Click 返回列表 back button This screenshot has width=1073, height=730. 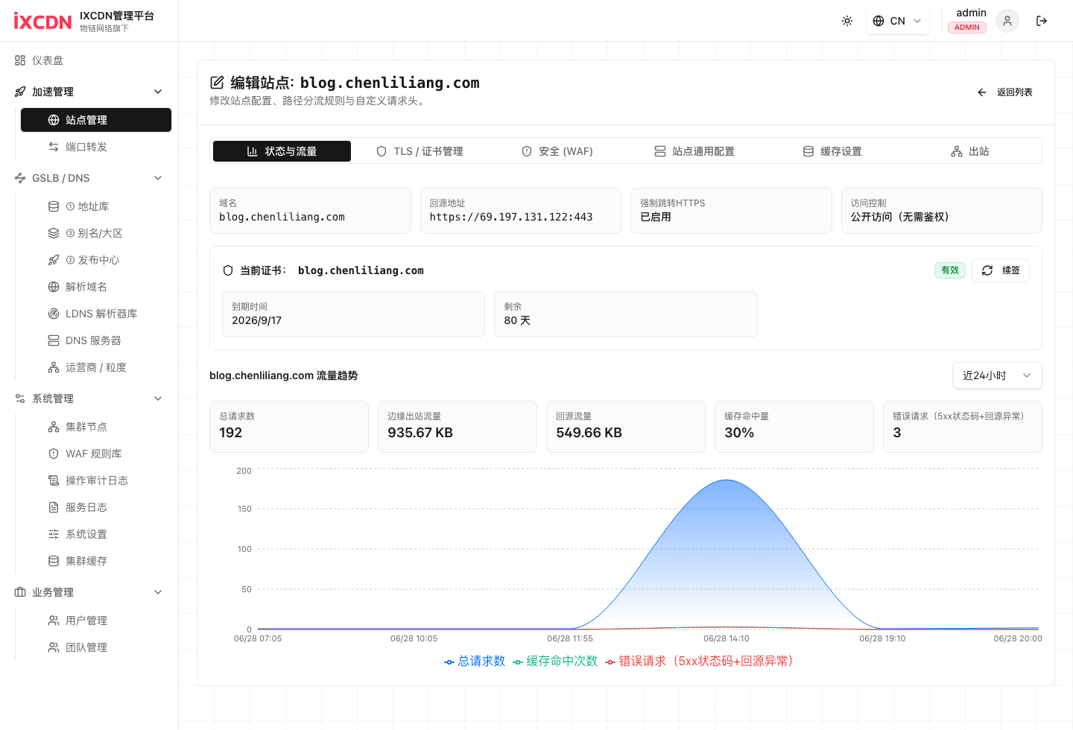pos(1005,92)
